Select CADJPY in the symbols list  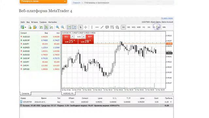pos(40,62)
